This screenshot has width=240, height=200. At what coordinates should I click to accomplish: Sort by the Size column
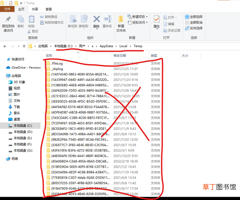click(190, 55)
